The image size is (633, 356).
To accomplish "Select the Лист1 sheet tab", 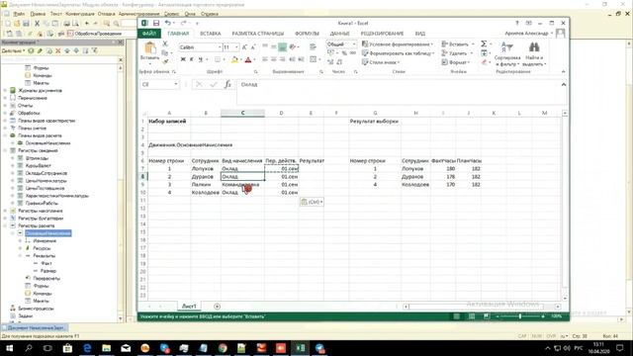I will [x=189, y=307].
